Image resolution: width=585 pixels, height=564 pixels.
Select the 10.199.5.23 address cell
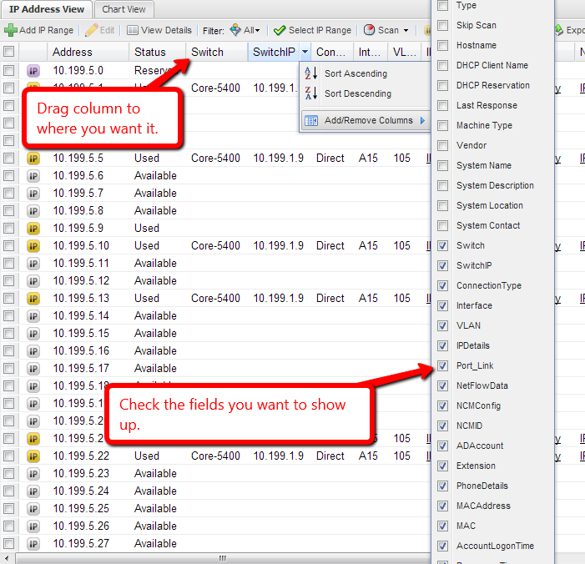(x=81, y=474)
